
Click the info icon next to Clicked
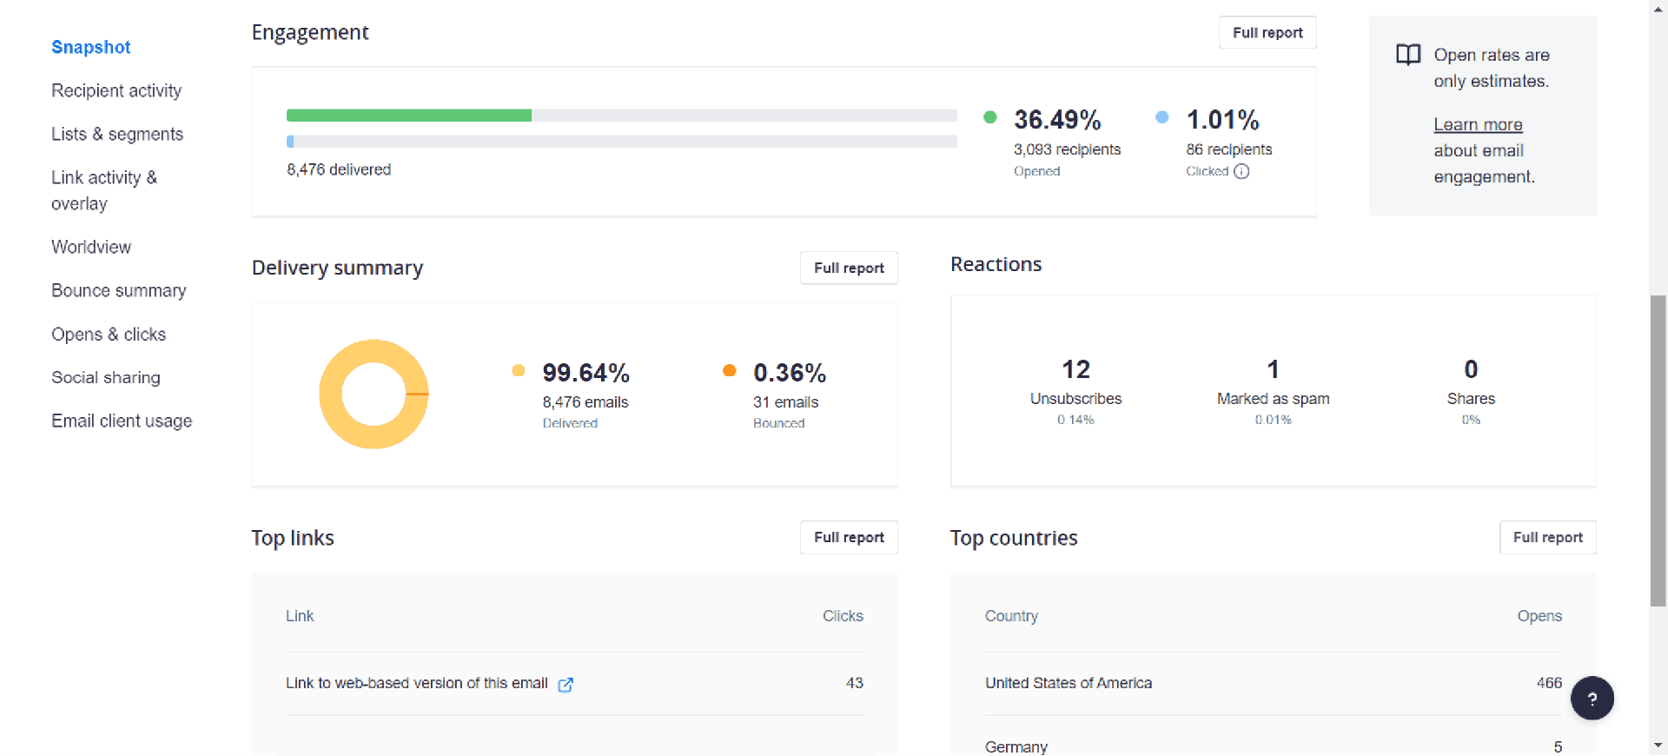[1241, 171]
